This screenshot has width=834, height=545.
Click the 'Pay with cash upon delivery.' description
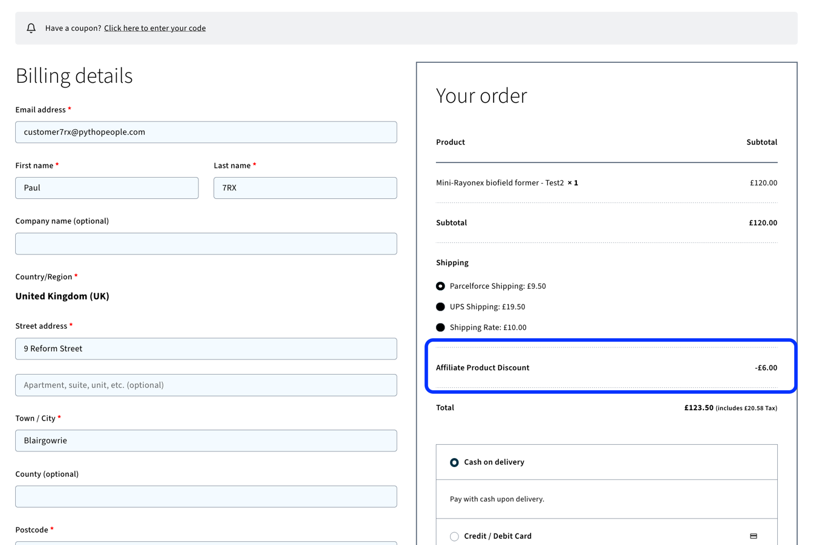coord(497,499)
